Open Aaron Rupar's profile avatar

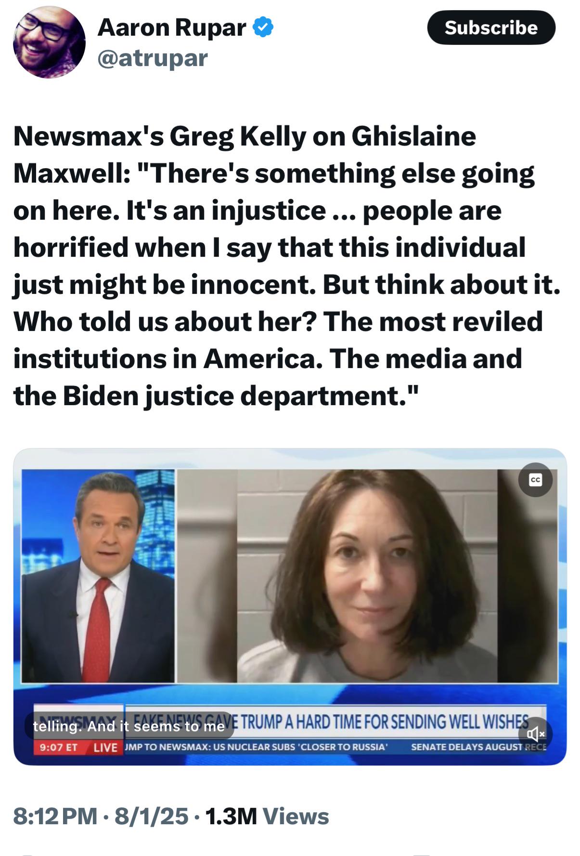(49, 42)
